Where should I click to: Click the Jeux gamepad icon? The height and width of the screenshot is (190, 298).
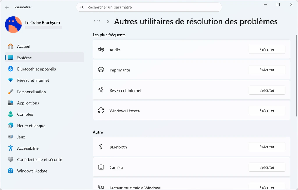click(x=10, y=137)
